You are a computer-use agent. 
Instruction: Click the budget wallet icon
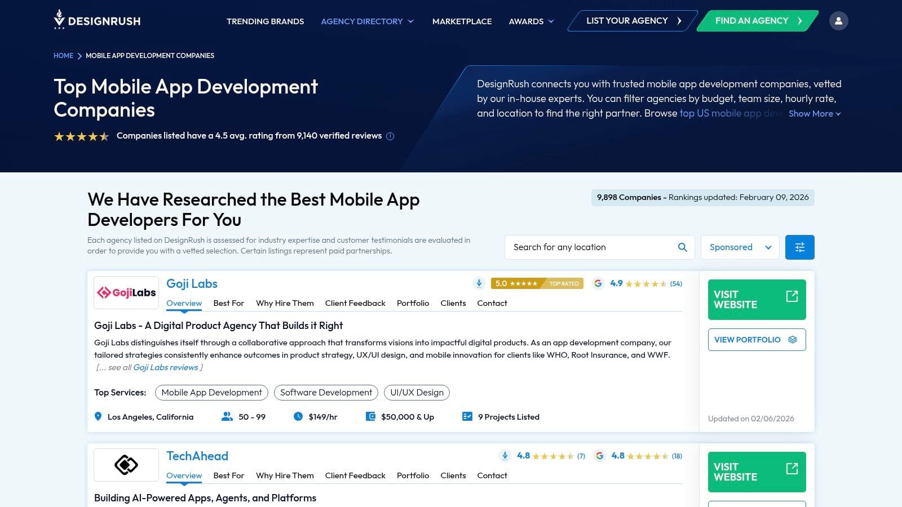[x=370, y=417]
